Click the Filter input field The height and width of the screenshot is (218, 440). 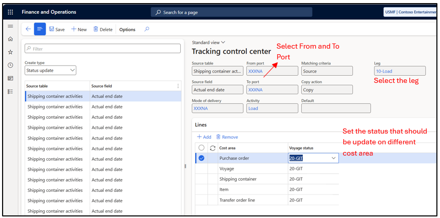click(102, 49)
